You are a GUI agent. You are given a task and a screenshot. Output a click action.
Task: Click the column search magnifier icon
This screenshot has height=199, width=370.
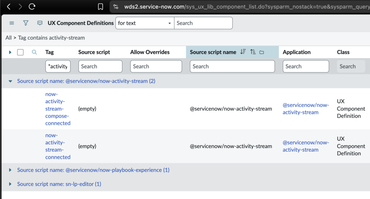[x=34, y=52]
